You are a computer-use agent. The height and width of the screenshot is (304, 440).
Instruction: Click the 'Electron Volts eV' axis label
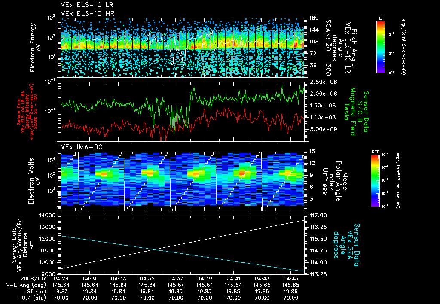pos(34,181)
